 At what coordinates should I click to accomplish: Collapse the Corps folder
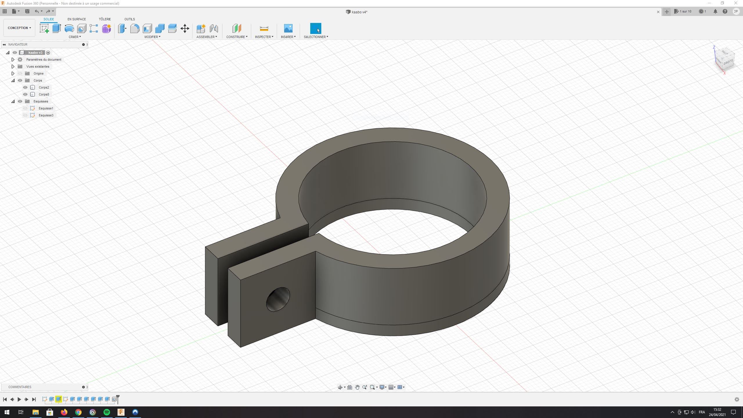point(13,80)
